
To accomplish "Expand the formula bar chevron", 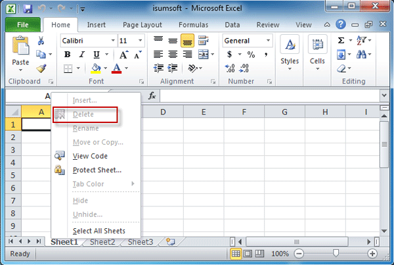I will (384, 95).
